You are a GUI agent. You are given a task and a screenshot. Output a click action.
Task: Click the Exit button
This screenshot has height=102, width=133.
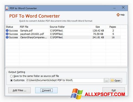point(114,90)
